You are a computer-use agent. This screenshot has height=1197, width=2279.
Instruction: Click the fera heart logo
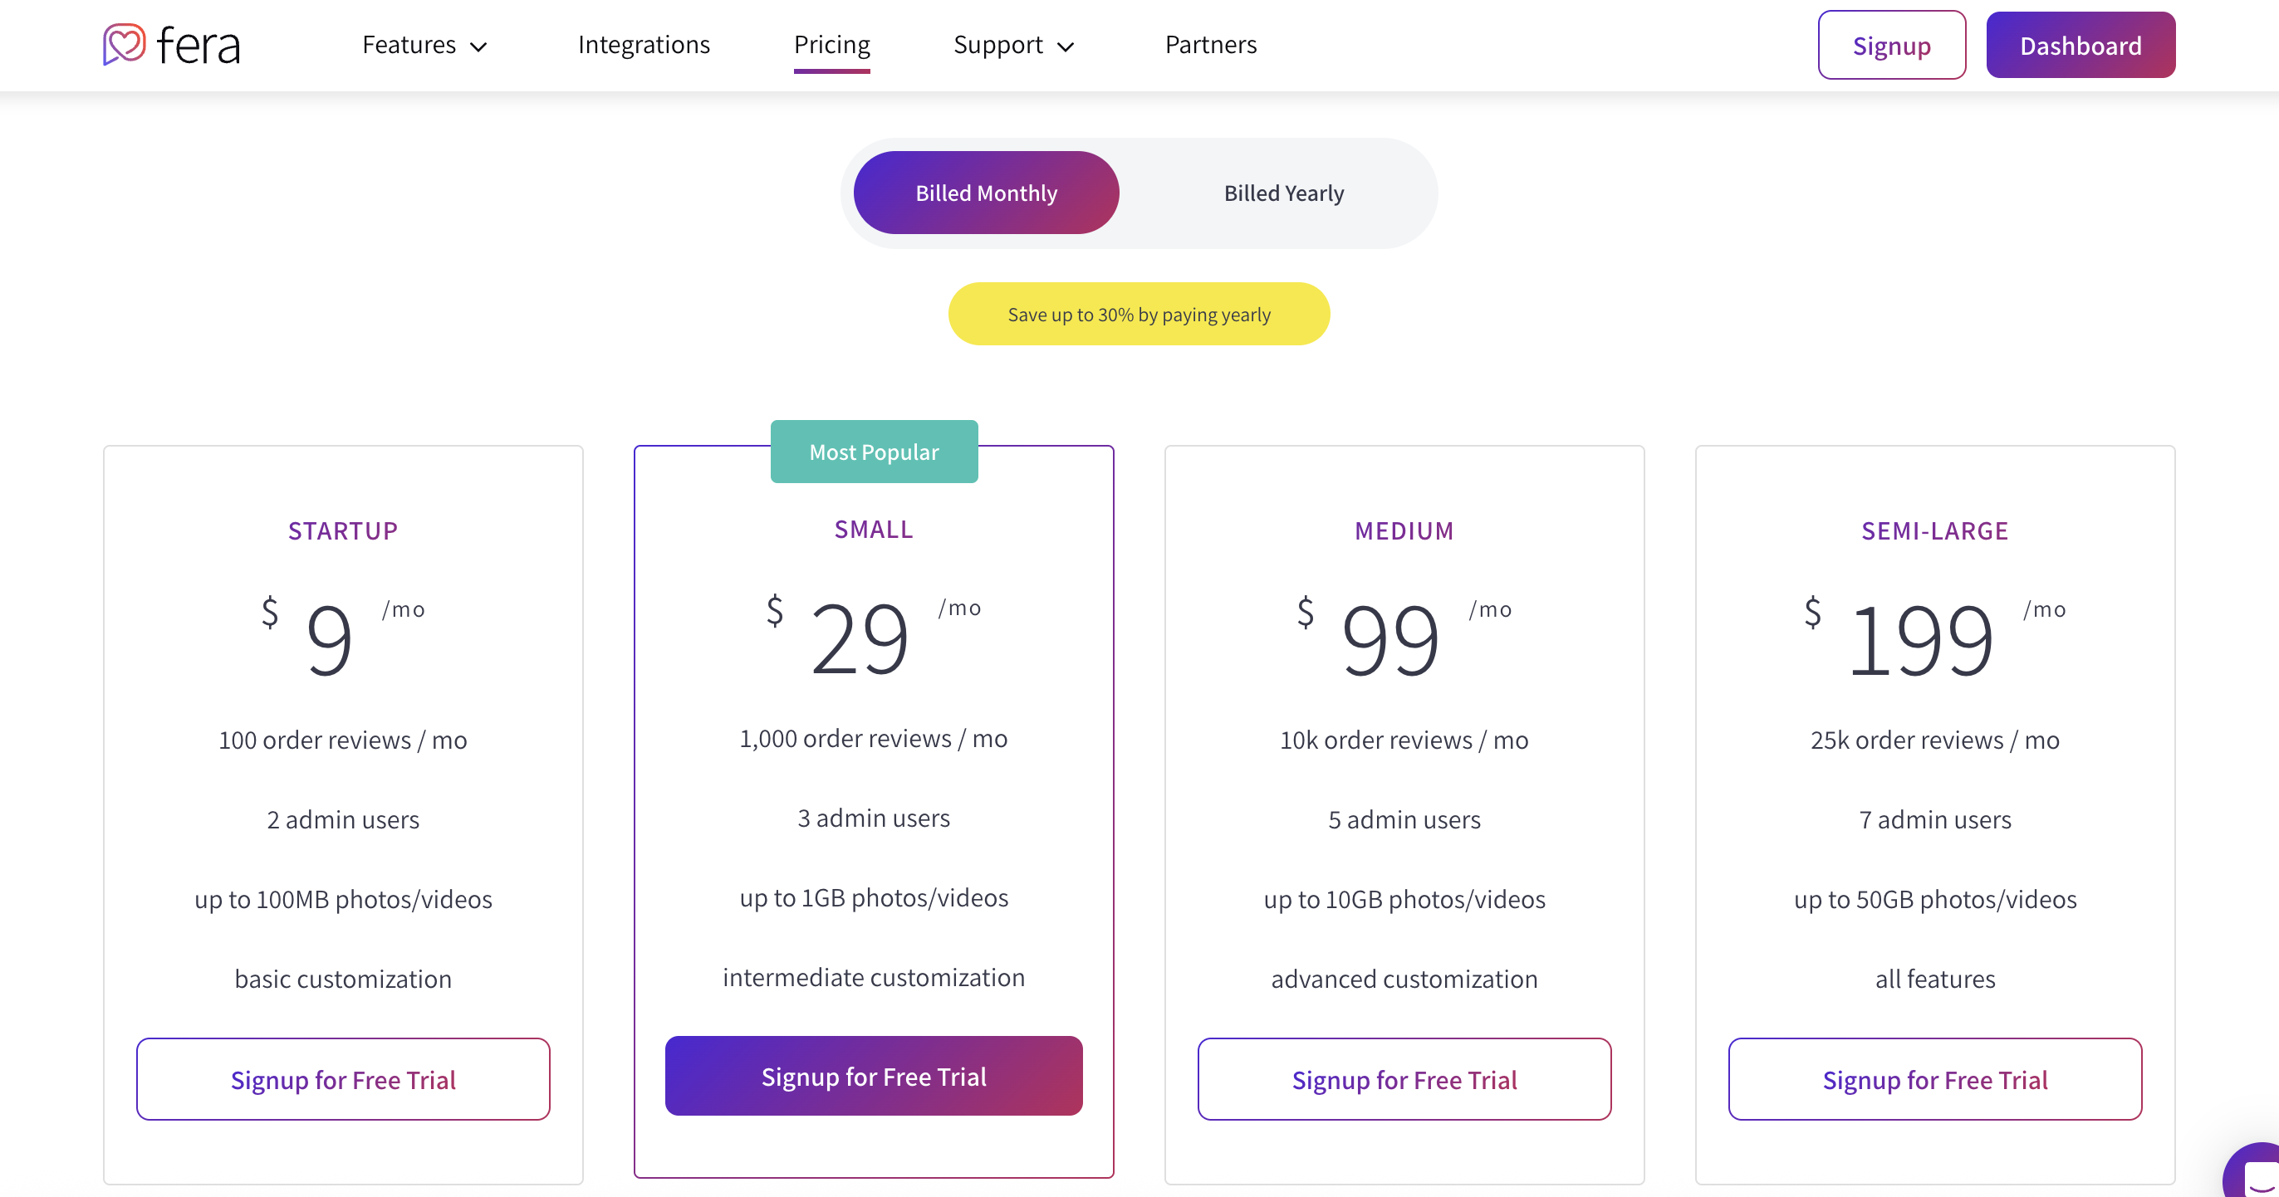click(122, 44)
